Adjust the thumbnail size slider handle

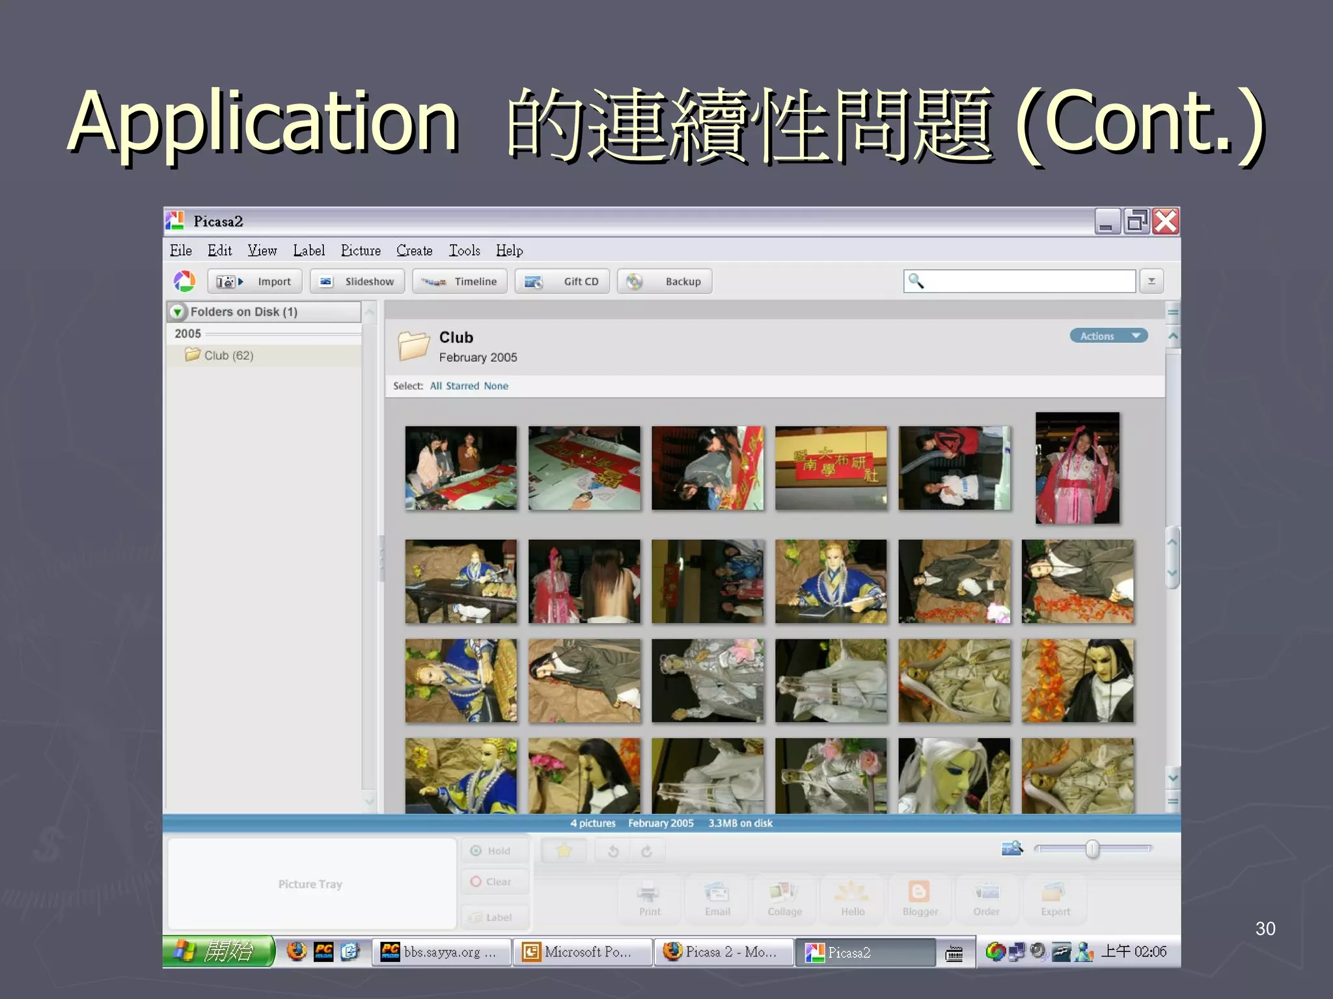tap(1093, 849)
